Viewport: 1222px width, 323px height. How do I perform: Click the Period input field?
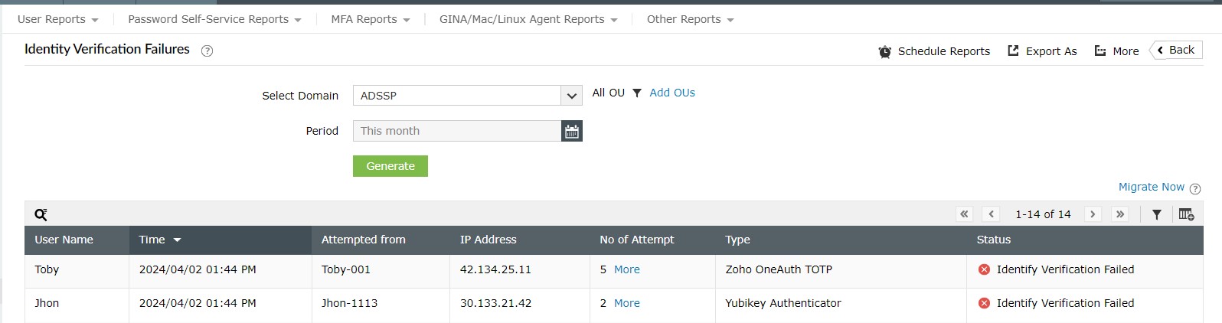[x=456, y=131]
